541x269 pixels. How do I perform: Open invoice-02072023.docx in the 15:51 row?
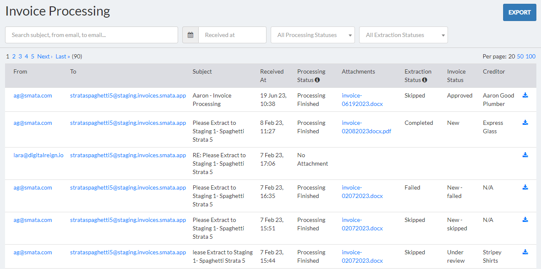click(x=362, y=224)
